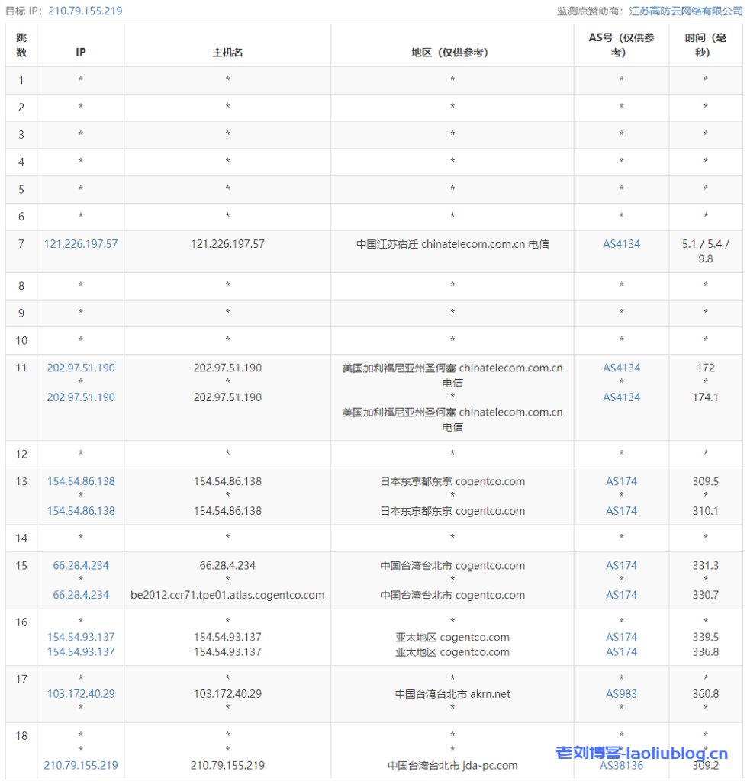Viewport: 747px width, 781px height.
Task: Open the AS38136 link
Action: [621, 765]
